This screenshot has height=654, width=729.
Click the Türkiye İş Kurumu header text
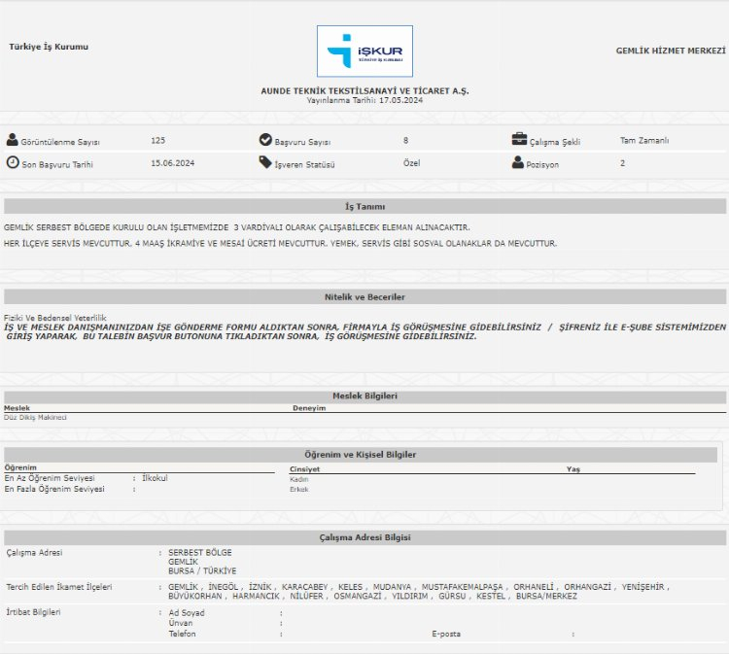[x=49, y=47]
